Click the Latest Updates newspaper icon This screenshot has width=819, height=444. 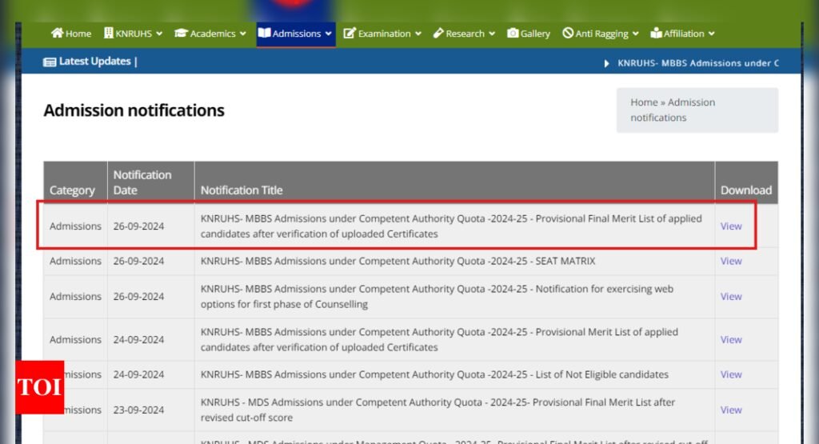pyautogui.click(x=50, y=62)
